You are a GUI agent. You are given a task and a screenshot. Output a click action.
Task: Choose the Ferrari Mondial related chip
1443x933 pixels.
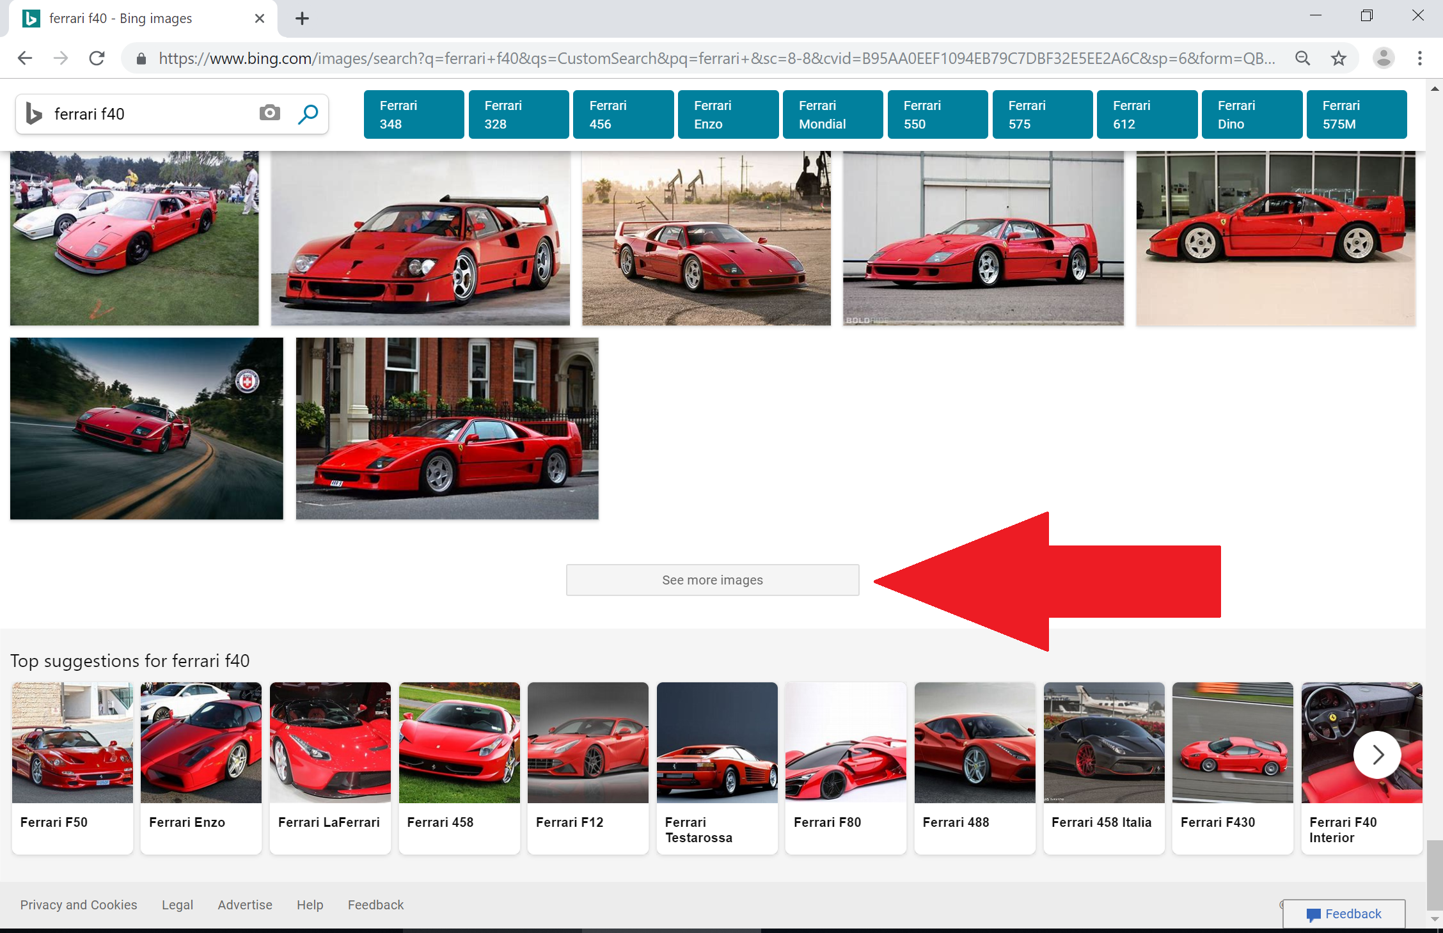833,114
